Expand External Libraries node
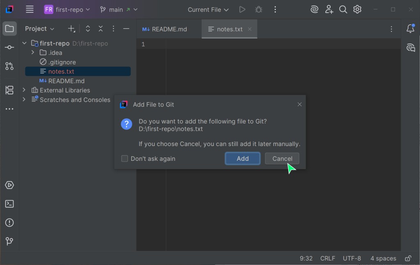Image resolution: width=420 pixels, height=265 pixels. click(x=24, y=90)
